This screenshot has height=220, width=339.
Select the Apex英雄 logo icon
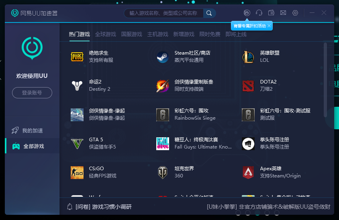pyautogui.click(x=248, y=173)
